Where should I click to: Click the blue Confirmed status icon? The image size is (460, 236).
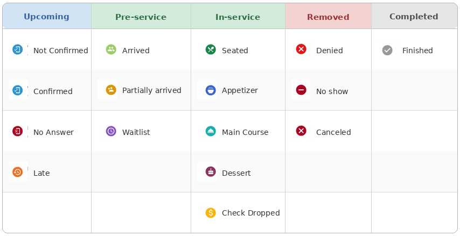pos(18,90)
